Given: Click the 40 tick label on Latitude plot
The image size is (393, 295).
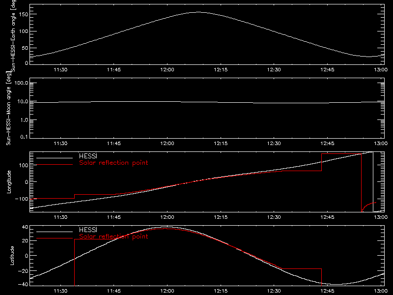Looking at the screenshot, I should [x=25, y=227].
